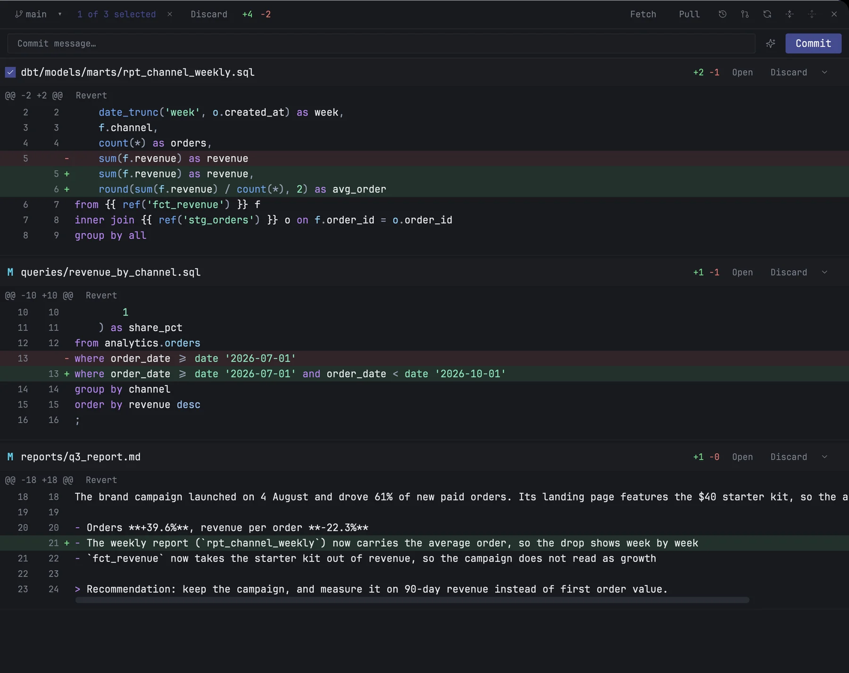Open rpt_channel_weekly.sql via its Open link
849x673 pixels.
742,72
